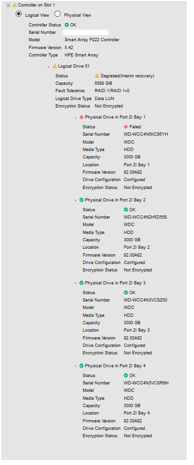Collapse the Controller on Slot 1 section

(x=8, y=6)
